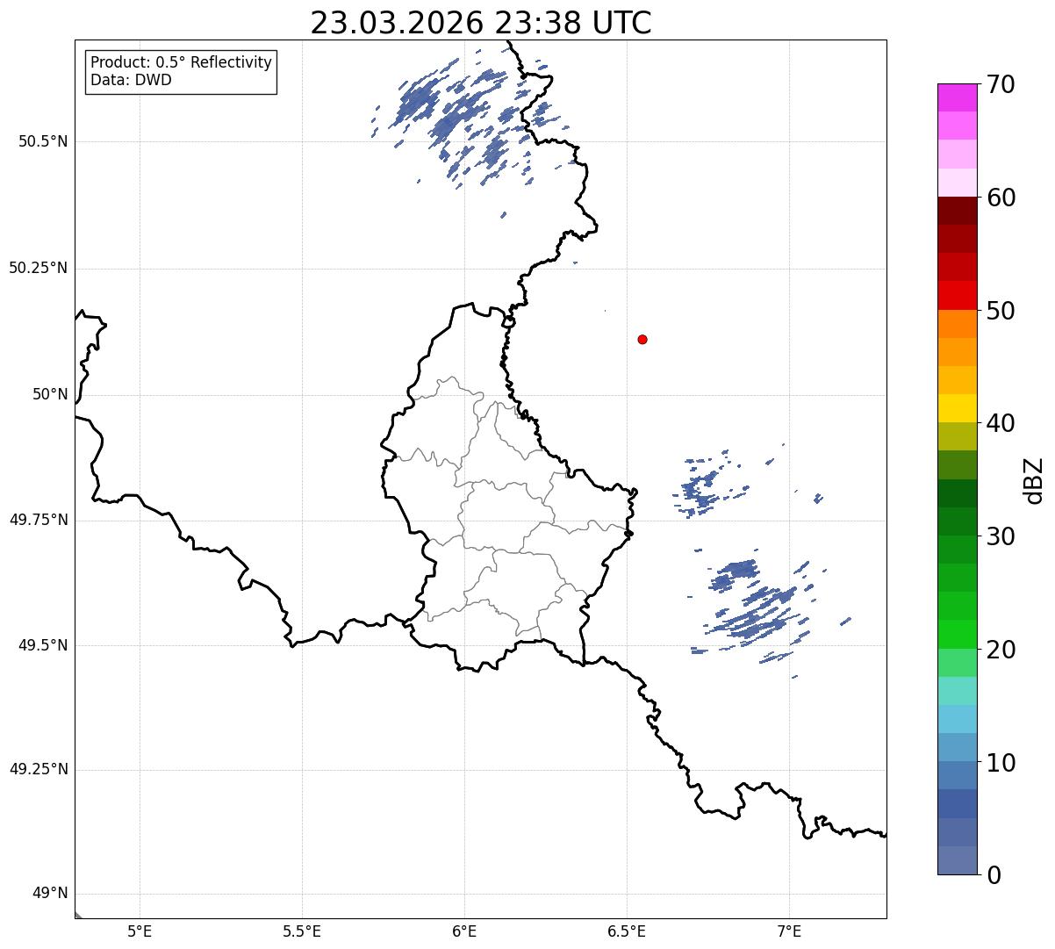Viewport: 1055px width, 949px height.
Task: Click the "dBZ" colorbar axis label
Action: [x=1034, y=479]
